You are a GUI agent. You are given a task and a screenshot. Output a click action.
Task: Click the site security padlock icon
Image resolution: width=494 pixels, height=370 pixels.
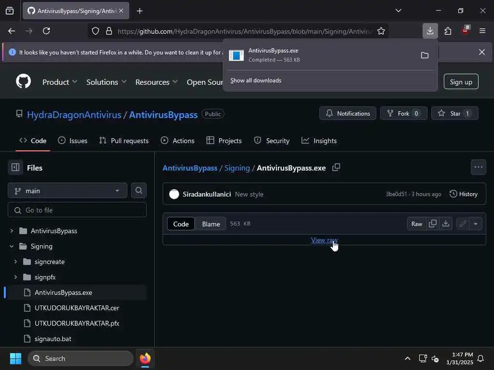coord(109,31)
